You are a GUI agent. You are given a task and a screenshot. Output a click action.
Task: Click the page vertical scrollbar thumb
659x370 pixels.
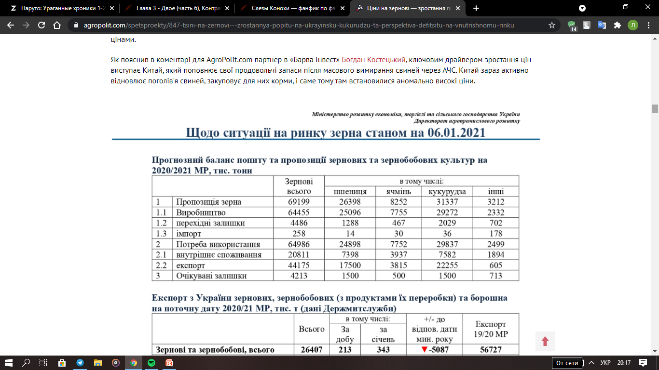655,109
